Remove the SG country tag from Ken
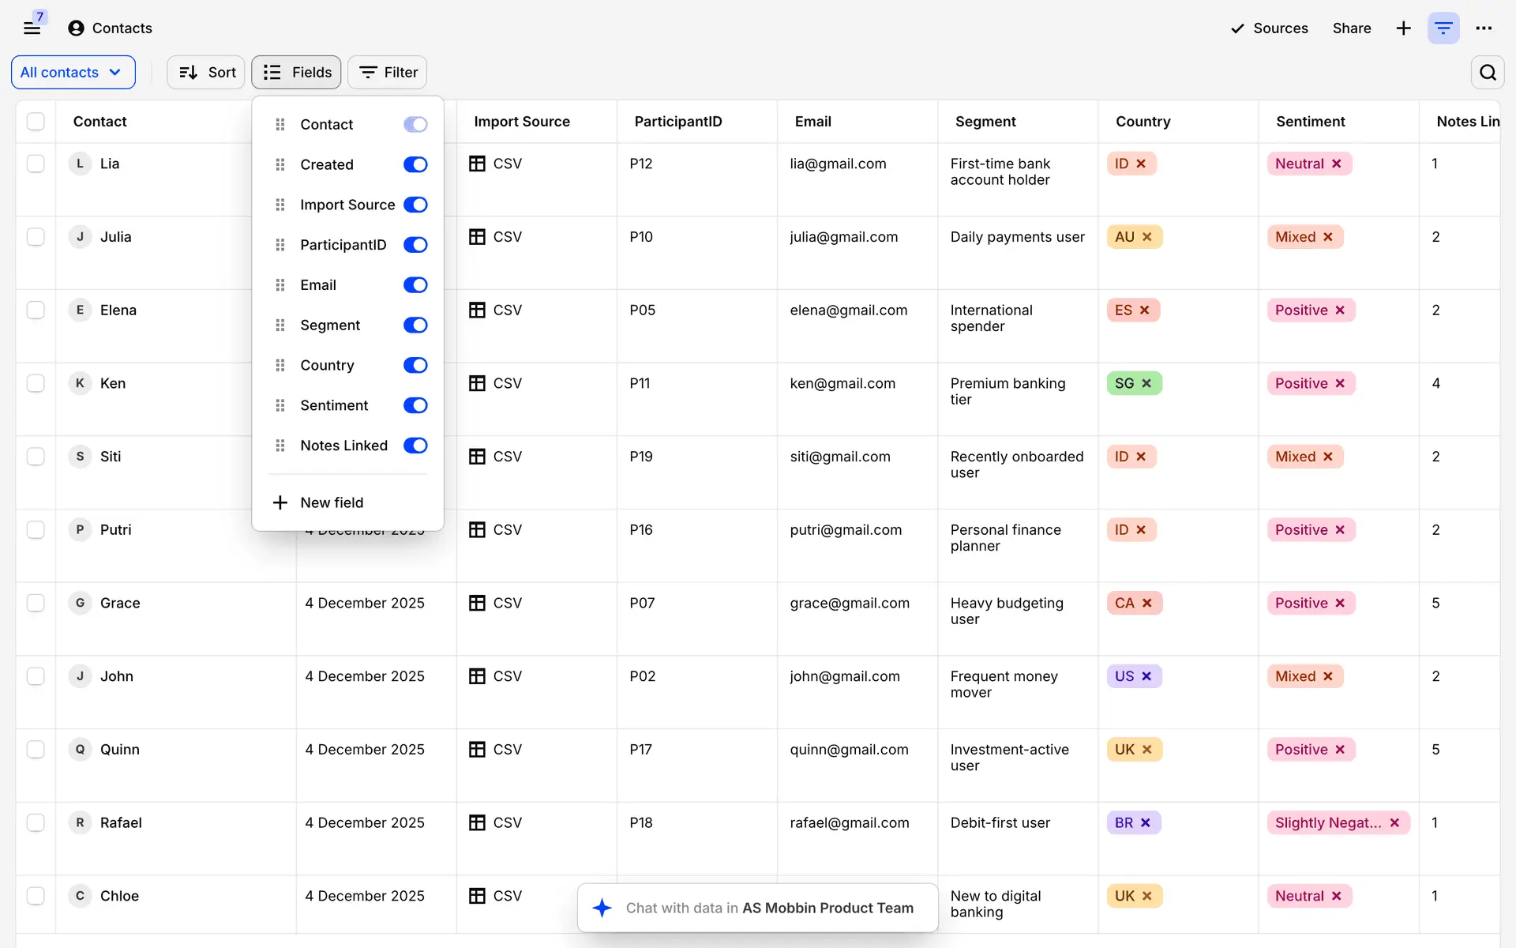The image size is (1516, 948). [x=1146, y=383]
